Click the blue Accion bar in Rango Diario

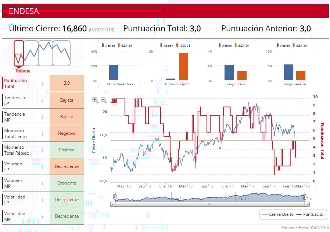click(229, 72)
